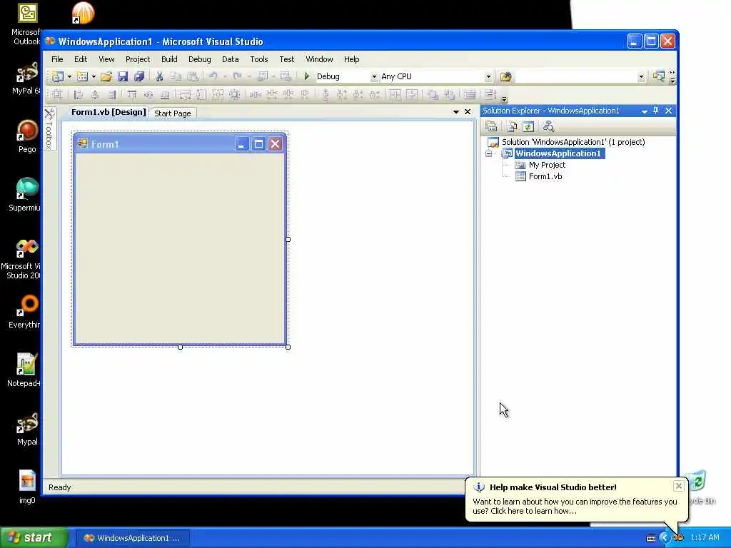731x548 pixels.
Task: Open the active document list dropdown arrow
Action: pyautogui.click(x=456, y=112)
